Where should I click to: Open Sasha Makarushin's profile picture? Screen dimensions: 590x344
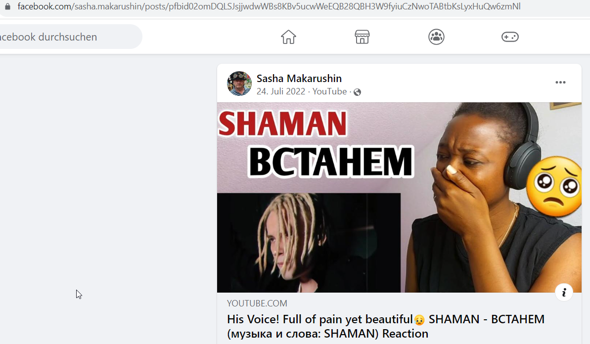pos(239,84)
